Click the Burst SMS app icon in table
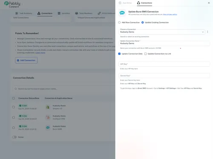Image resolution: width=213 pixels, height=159 pixels. coord(48,128)
